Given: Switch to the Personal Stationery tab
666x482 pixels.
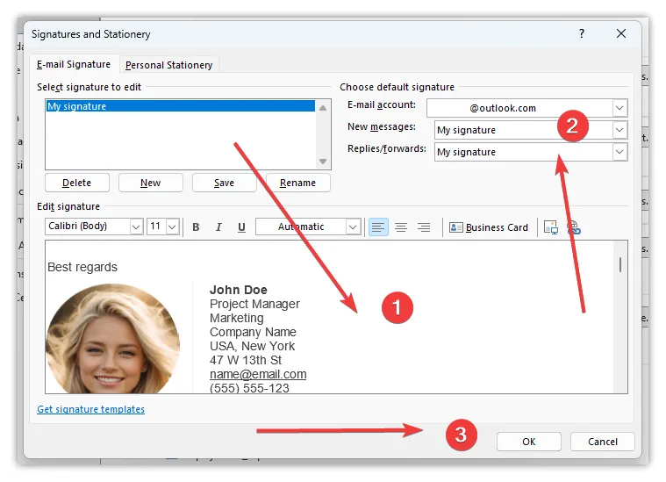Looking at the screenshot, I should pos(169,65).
